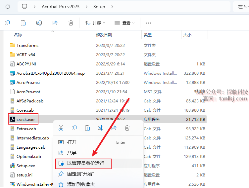The height and width of the screenshot is (188, 249).
Task: Select the setup.ini file icon
Action: 12,175
